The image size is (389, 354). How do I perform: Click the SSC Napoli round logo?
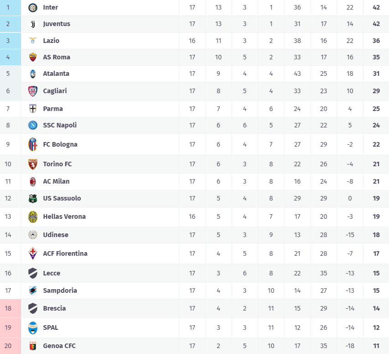tap(32, 125)
